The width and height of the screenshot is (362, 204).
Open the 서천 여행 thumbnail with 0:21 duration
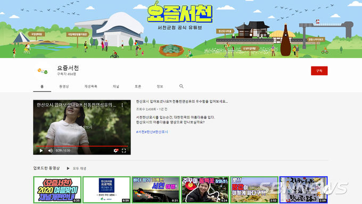(x=156, y=190)
